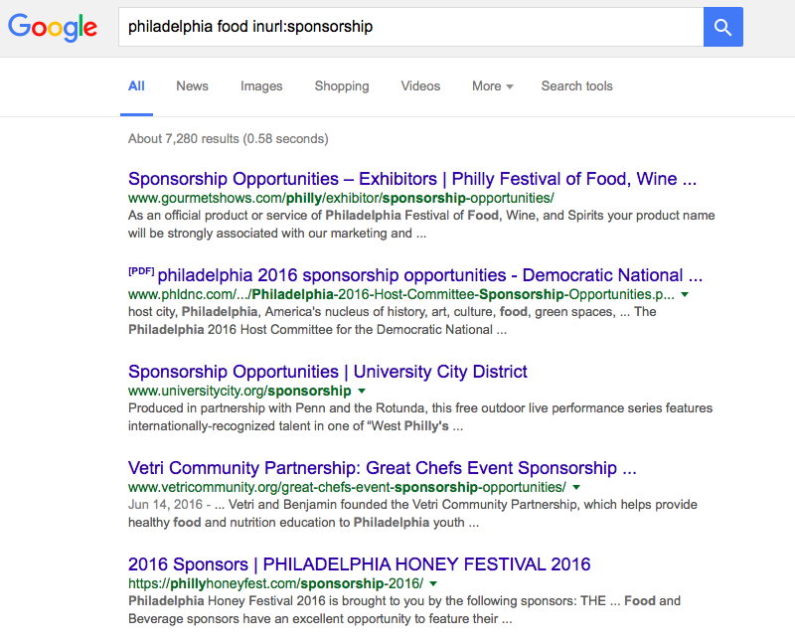This screenshot has width=795, height=642.
Task: Click inside the search query field
Action: pyautogui.click(x=411, y=27)
